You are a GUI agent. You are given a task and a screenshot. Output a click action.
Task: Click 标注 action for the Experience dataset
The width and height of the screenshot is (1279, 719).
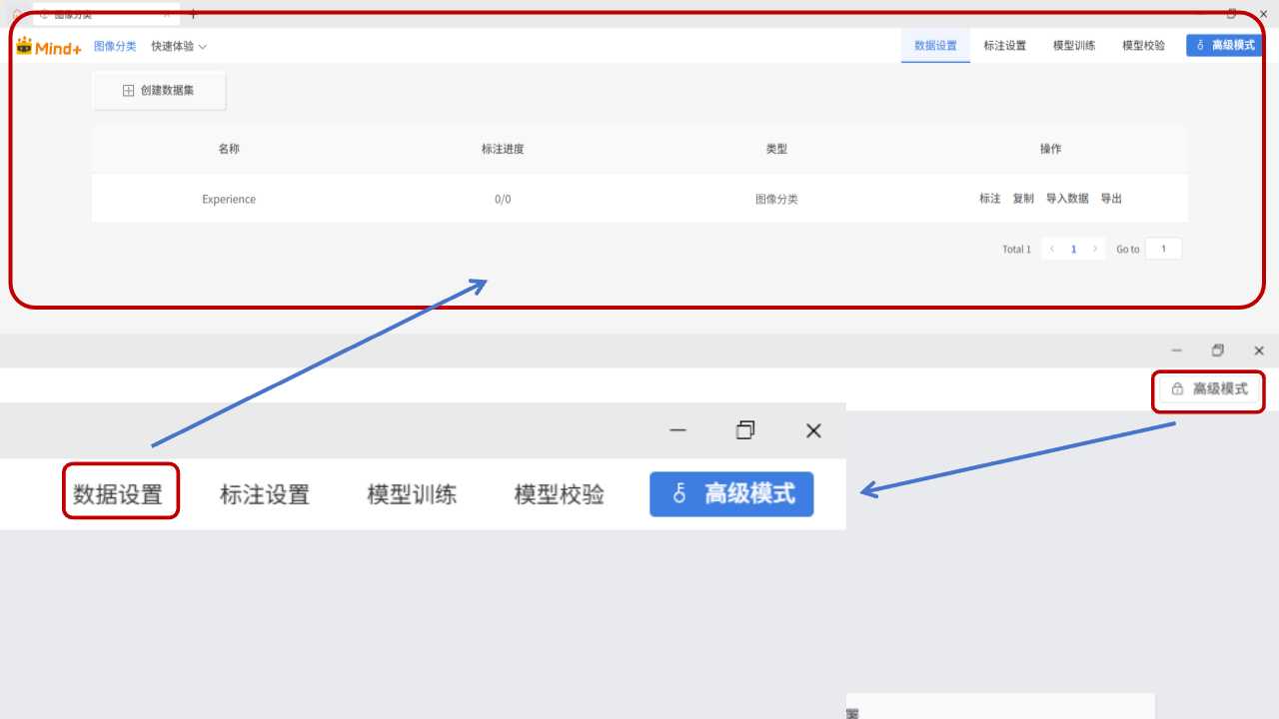pyautogui.click(x=989, y=199)
